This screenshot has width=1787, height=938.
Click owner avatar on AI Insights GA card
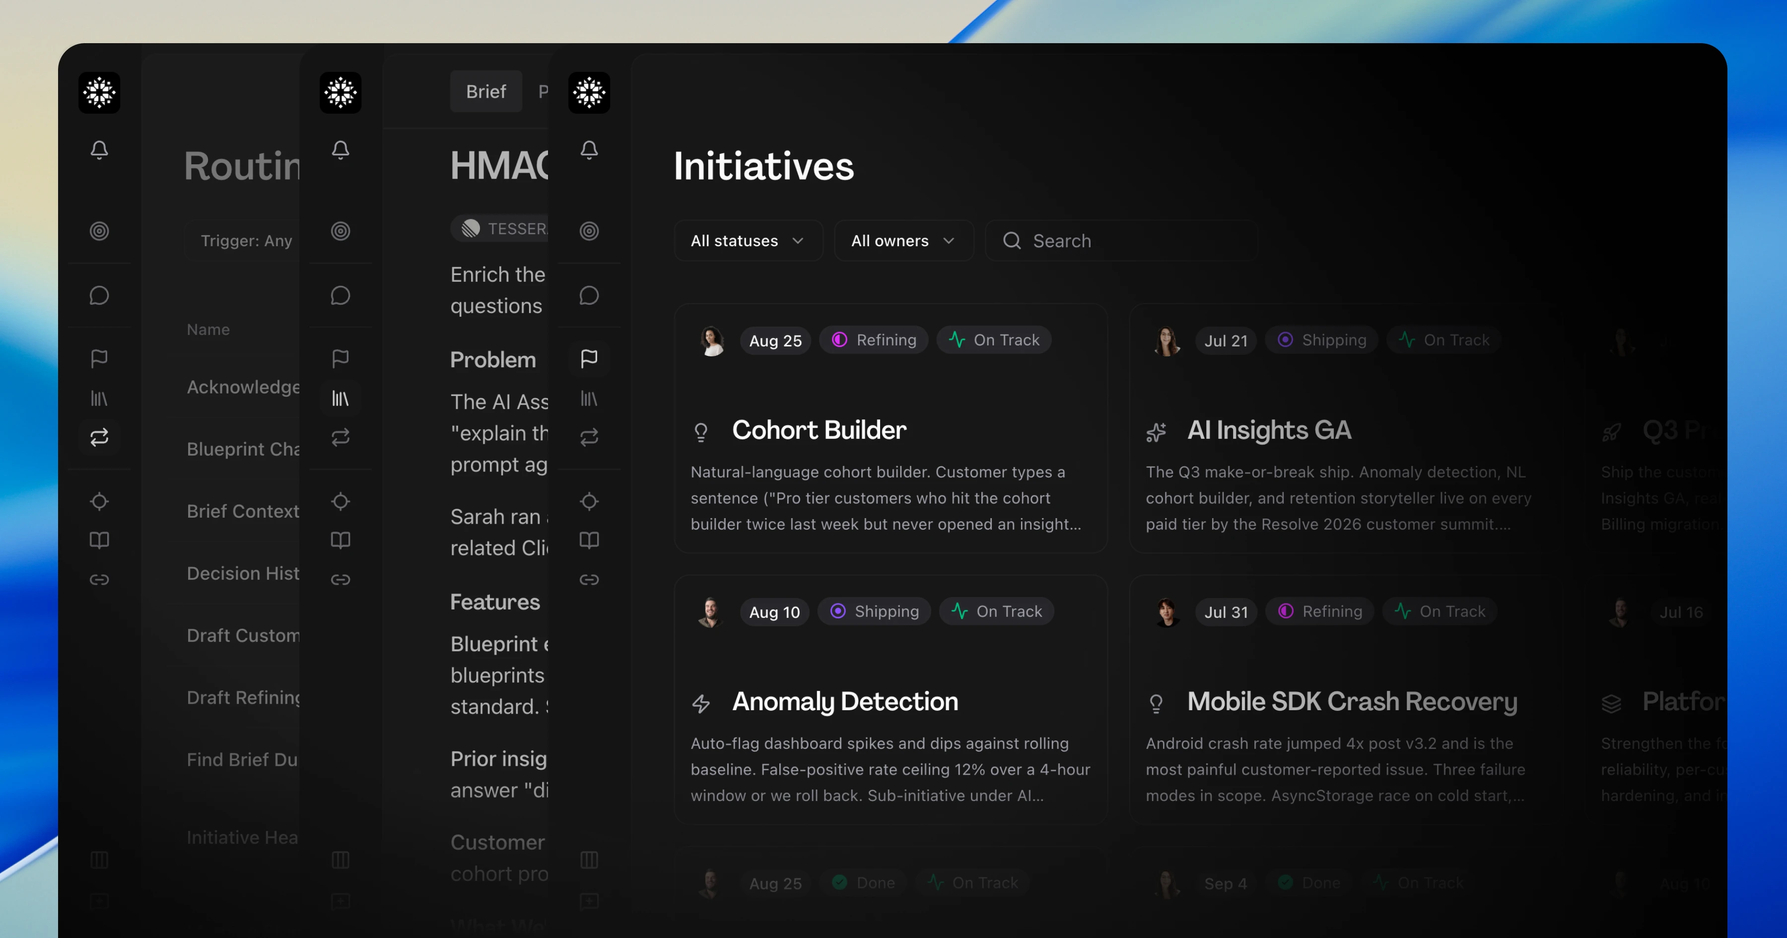[x=1167, y=340]
